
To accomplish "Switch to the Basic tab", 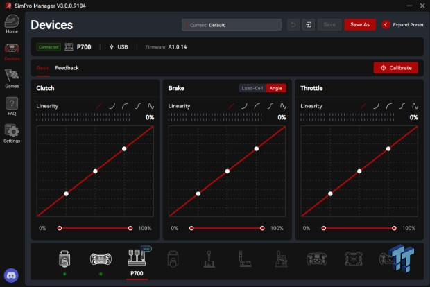I will (43, 68).
